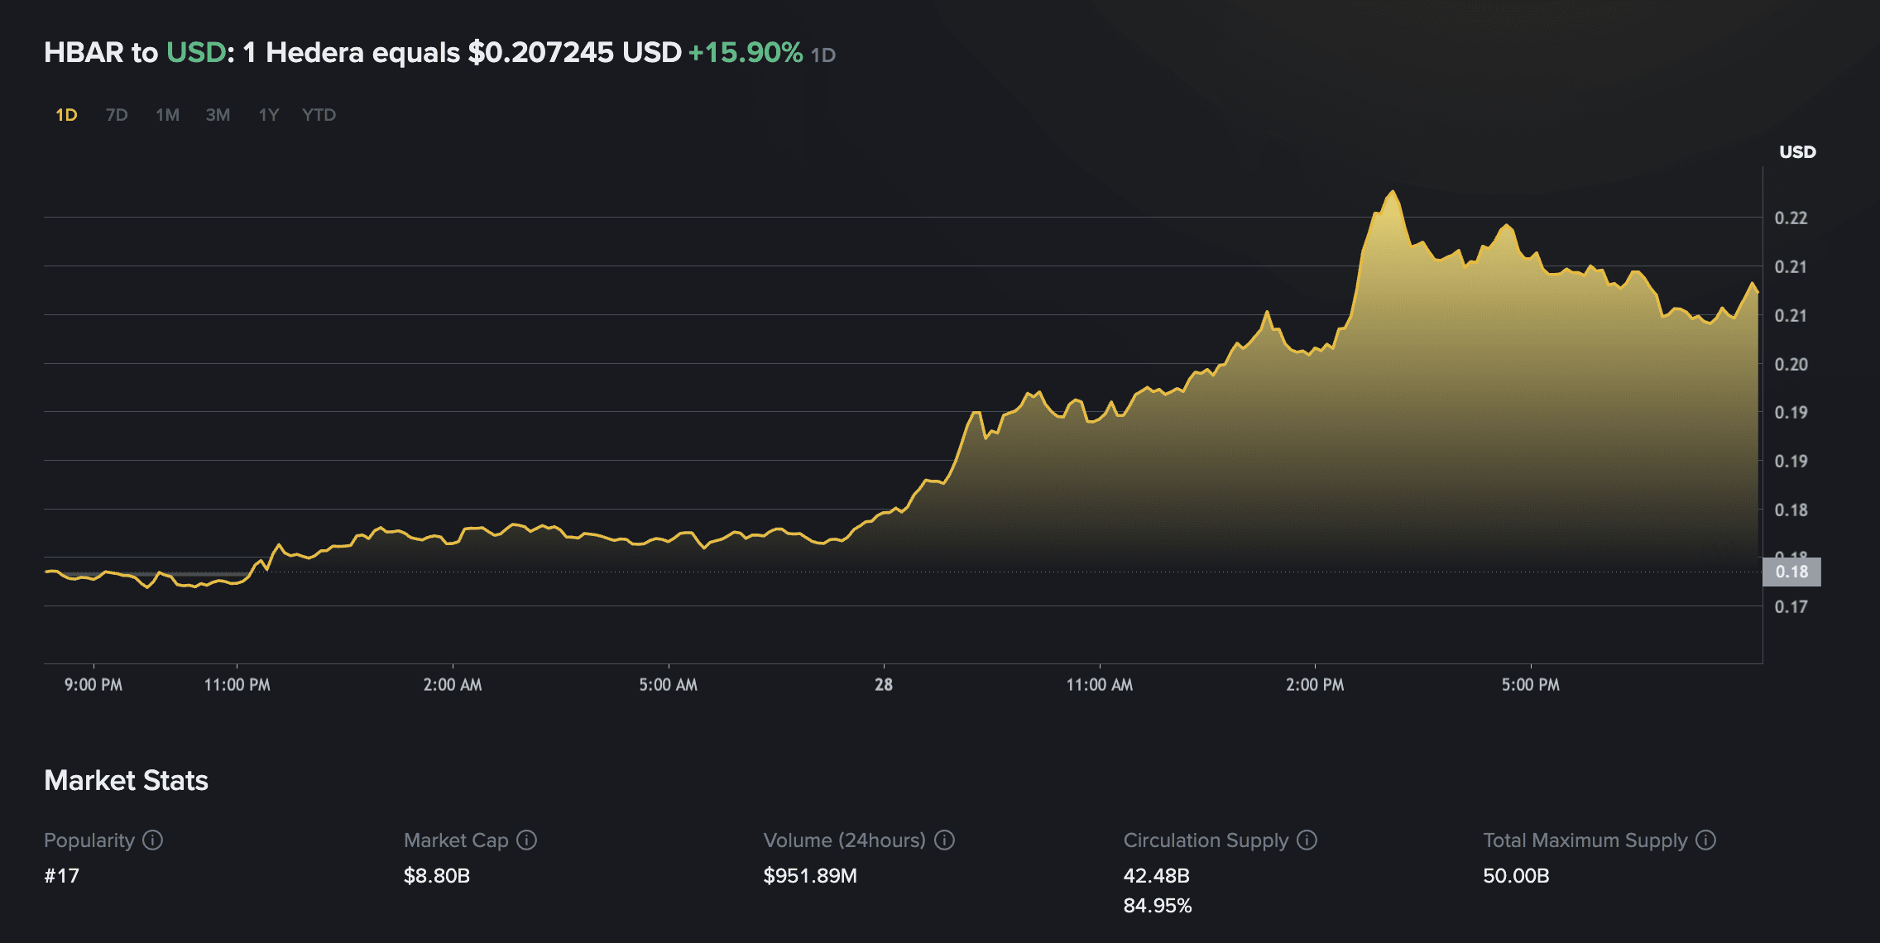Viewport: 1880px width, 943px height.
Task: Click the chart peak above 0.22
Action: click(x=1393, y=192)
